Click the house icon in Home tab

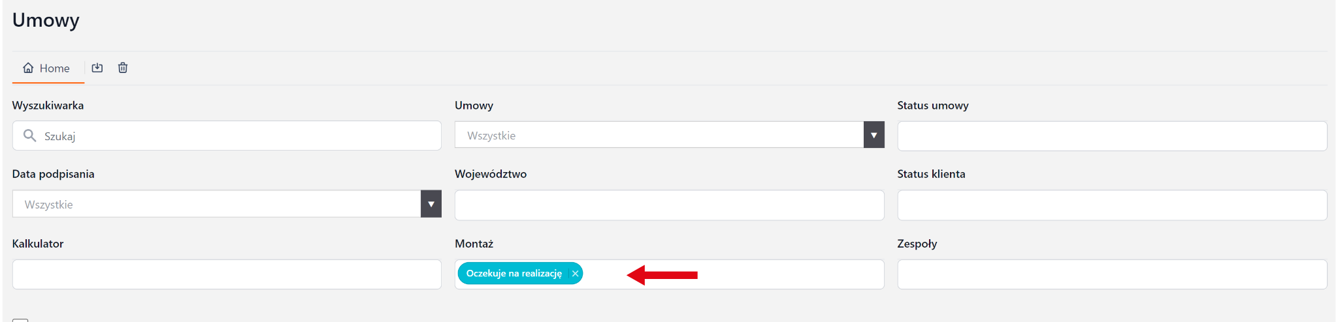28,68
